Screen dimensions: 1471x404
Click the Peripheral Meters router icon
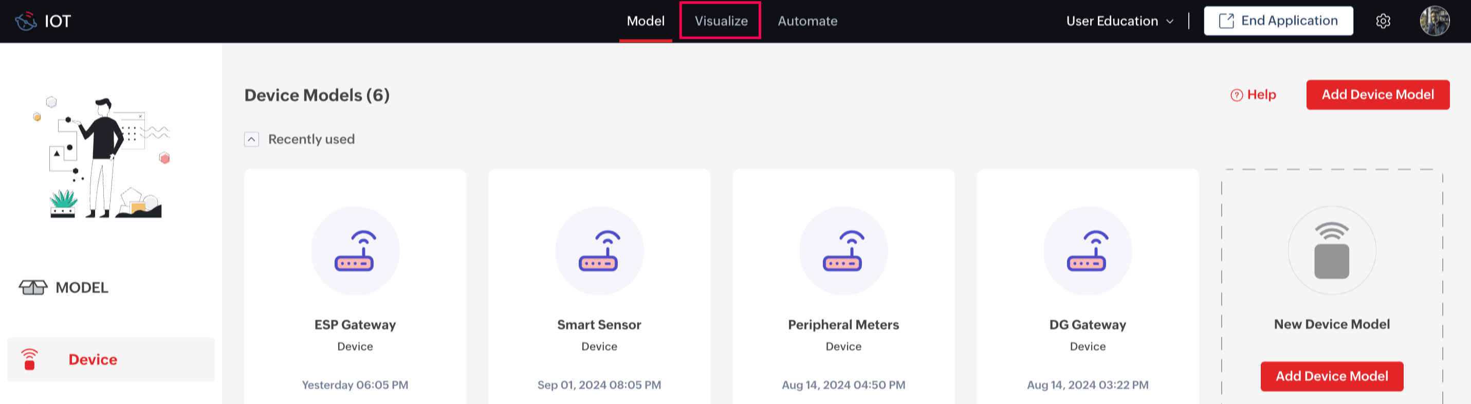coord(843,251)
